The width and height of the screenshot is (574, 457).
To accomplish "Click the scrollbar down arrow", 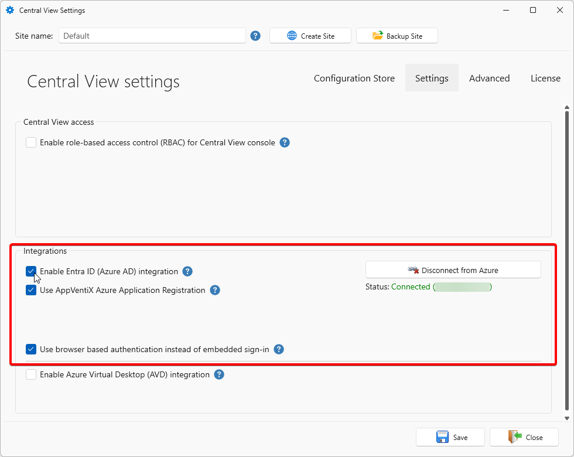I will point(567,418).
